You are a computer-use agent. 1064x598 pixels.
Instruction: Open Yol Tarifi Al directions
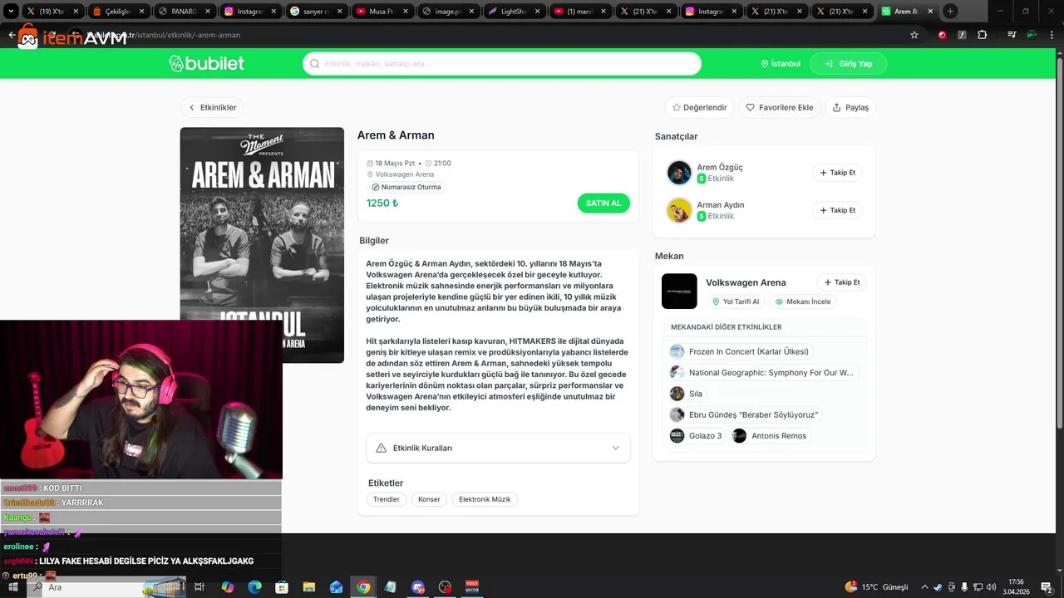coord(735,301)
